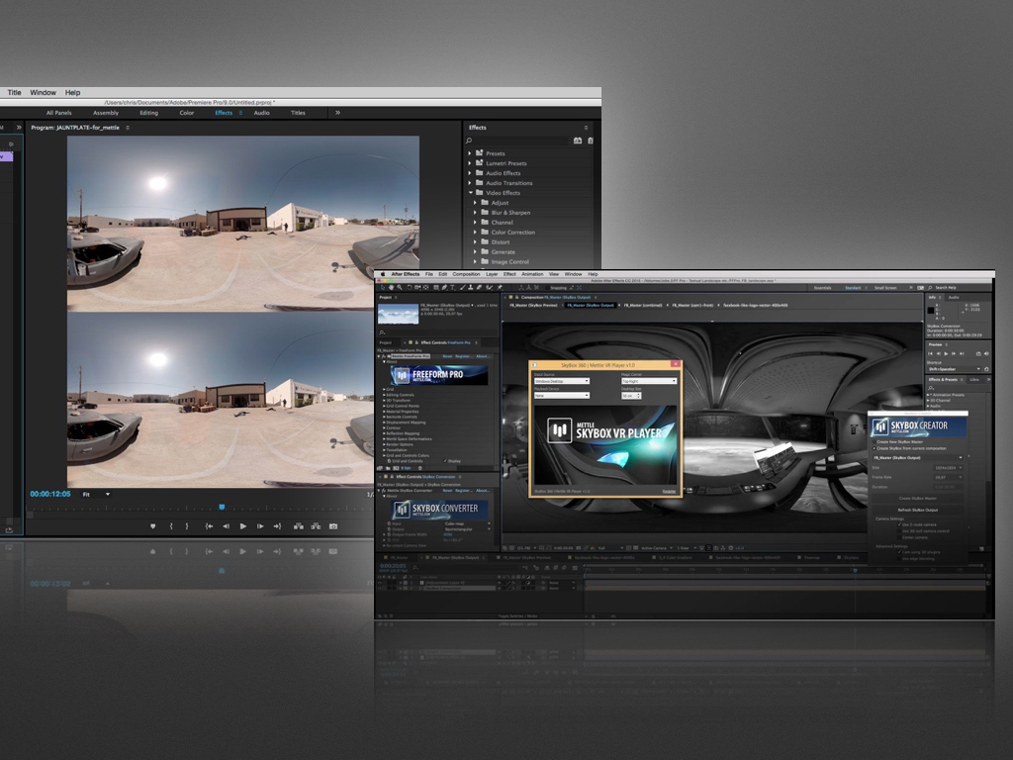Click new custom bin icon in Effects panel
1013x760 pixels.
pos(578,141)
